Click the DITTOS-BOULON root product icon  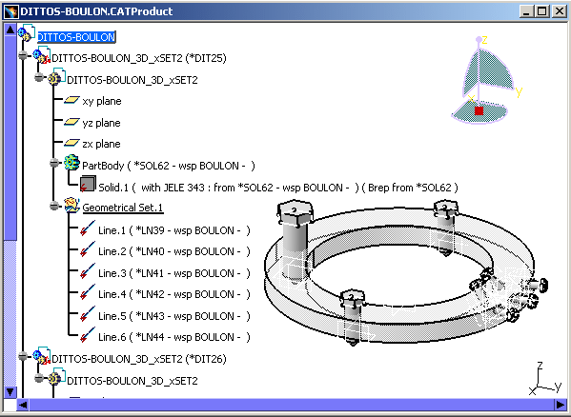(27, 33)
